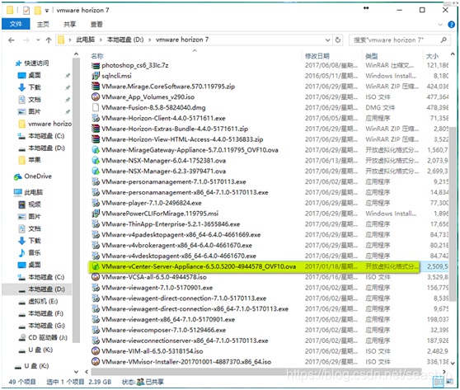Switch to details view button
Viewport: 460px width, 390px height.
click(439, 382)
